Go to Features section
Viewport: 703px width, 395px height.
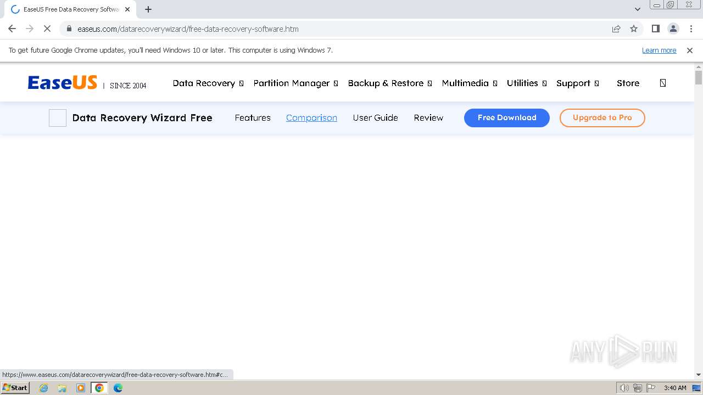[x=253, y=118]
